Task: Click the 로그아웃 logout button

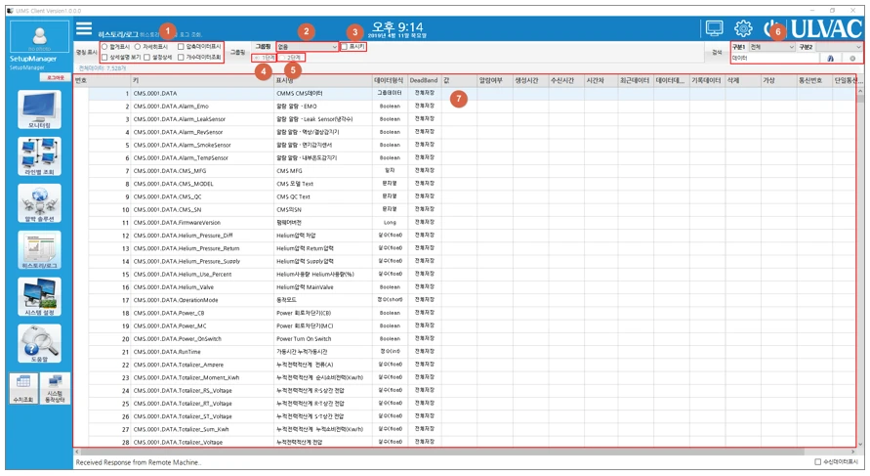Action: pyautogui.click(x=55, y=78)
